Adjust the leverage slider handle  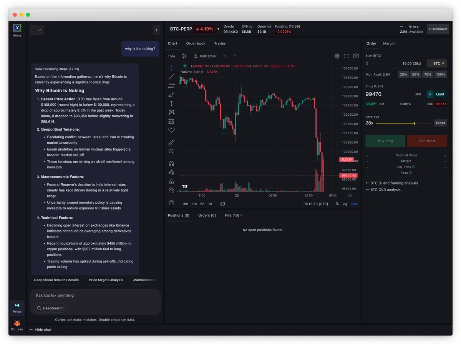[415, 123]
